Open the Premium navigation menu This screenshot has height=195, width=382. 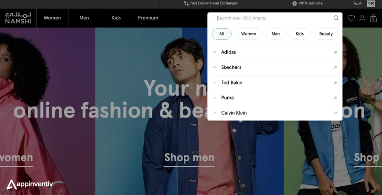pyautogui.click(x=148, y=18)
